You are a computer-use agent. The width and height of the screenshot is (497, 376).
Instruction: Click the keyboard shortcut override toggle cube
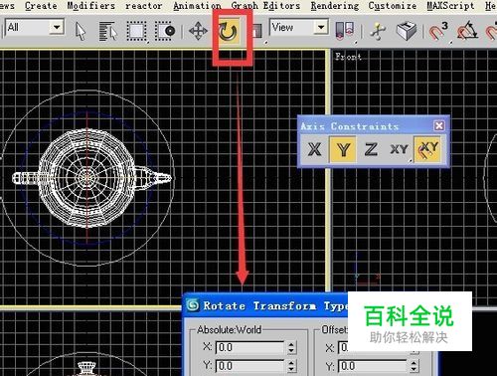[x=407, y=31]
